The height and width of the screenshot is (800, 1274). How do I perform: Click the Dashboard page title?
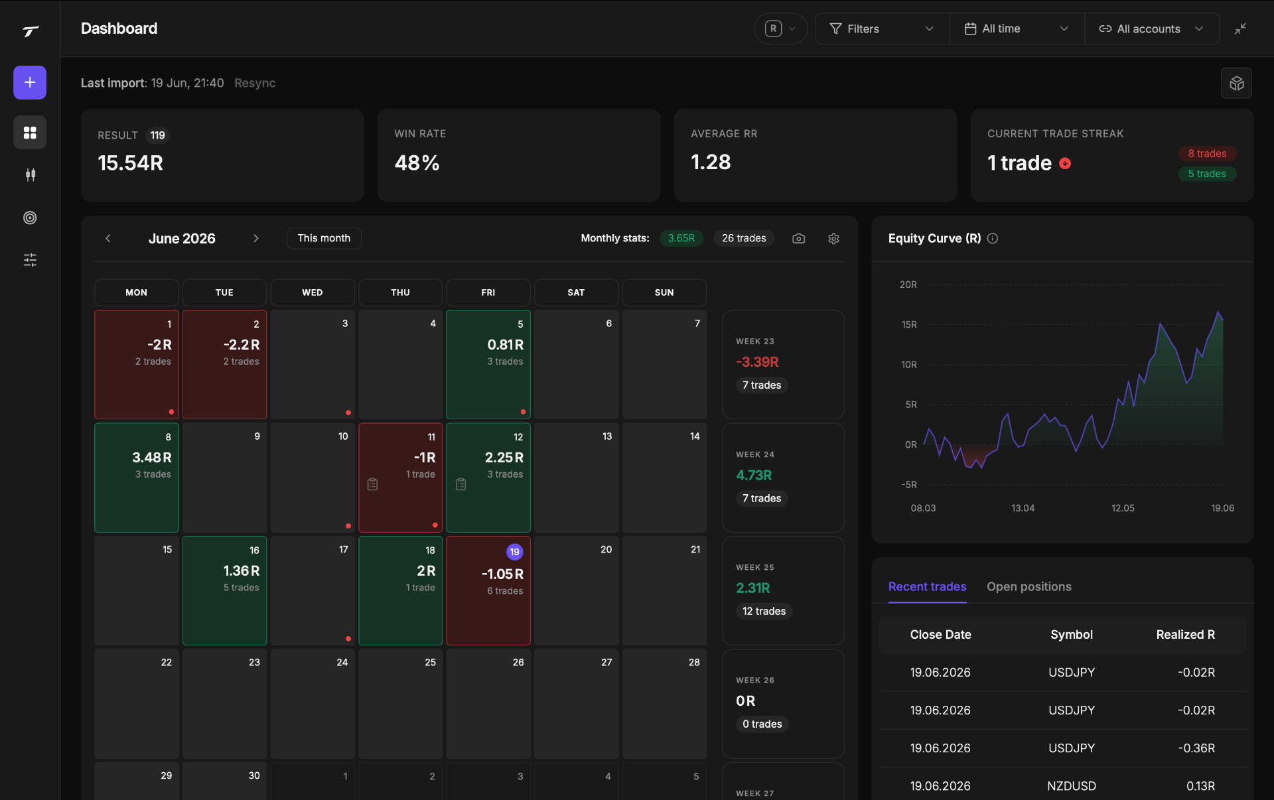(119, 29)
